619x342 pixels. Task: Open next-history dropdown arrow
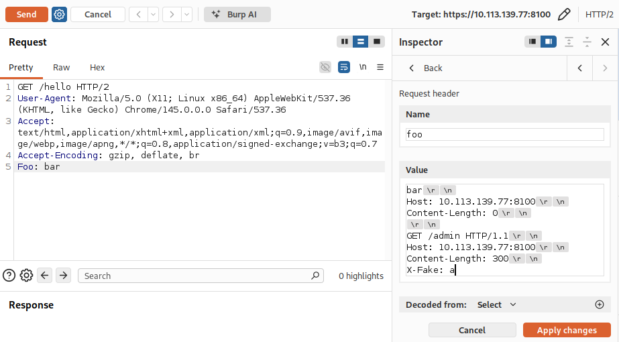pos(186,15)
